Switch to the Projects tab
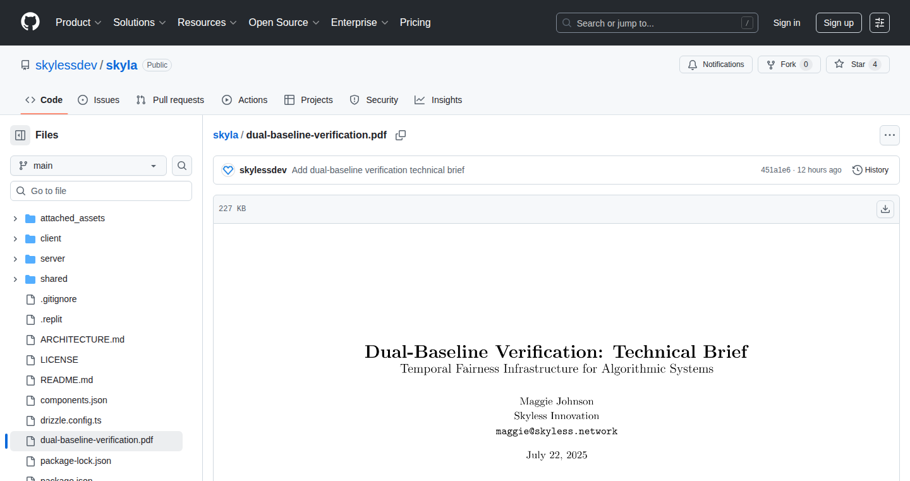The height and width of the screenshot is (481, 910). coord(308,100)
